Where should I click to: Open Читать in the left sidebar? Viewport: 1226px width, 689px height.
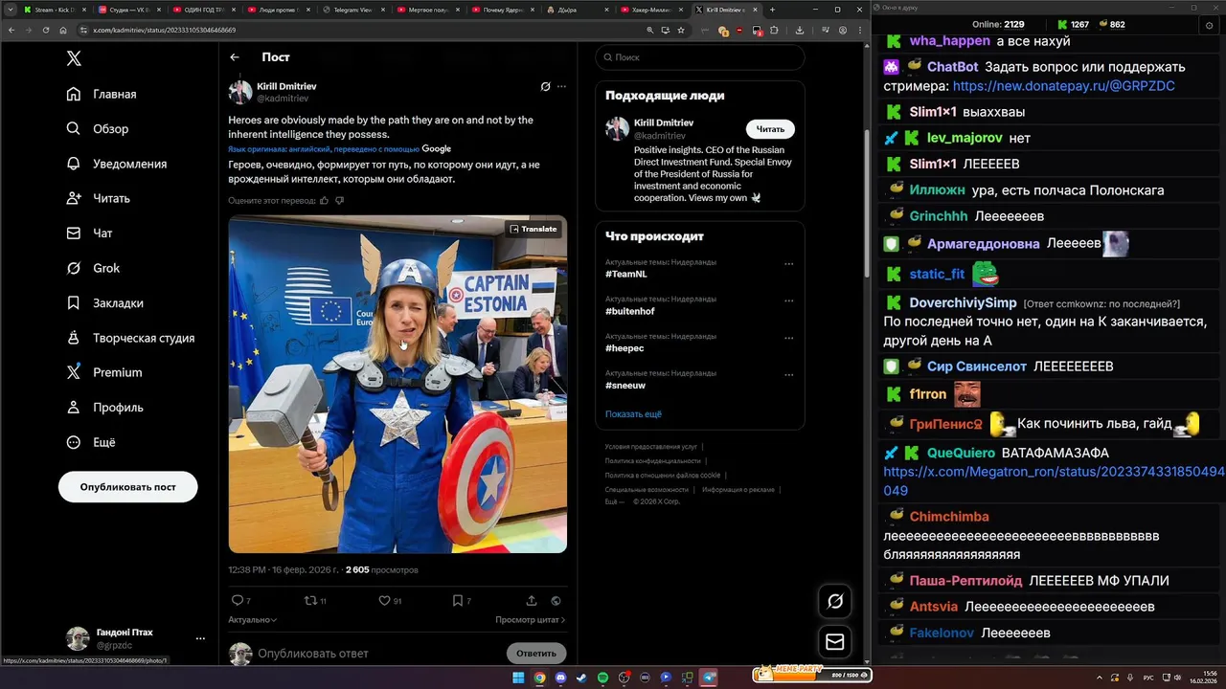(99, 198)
